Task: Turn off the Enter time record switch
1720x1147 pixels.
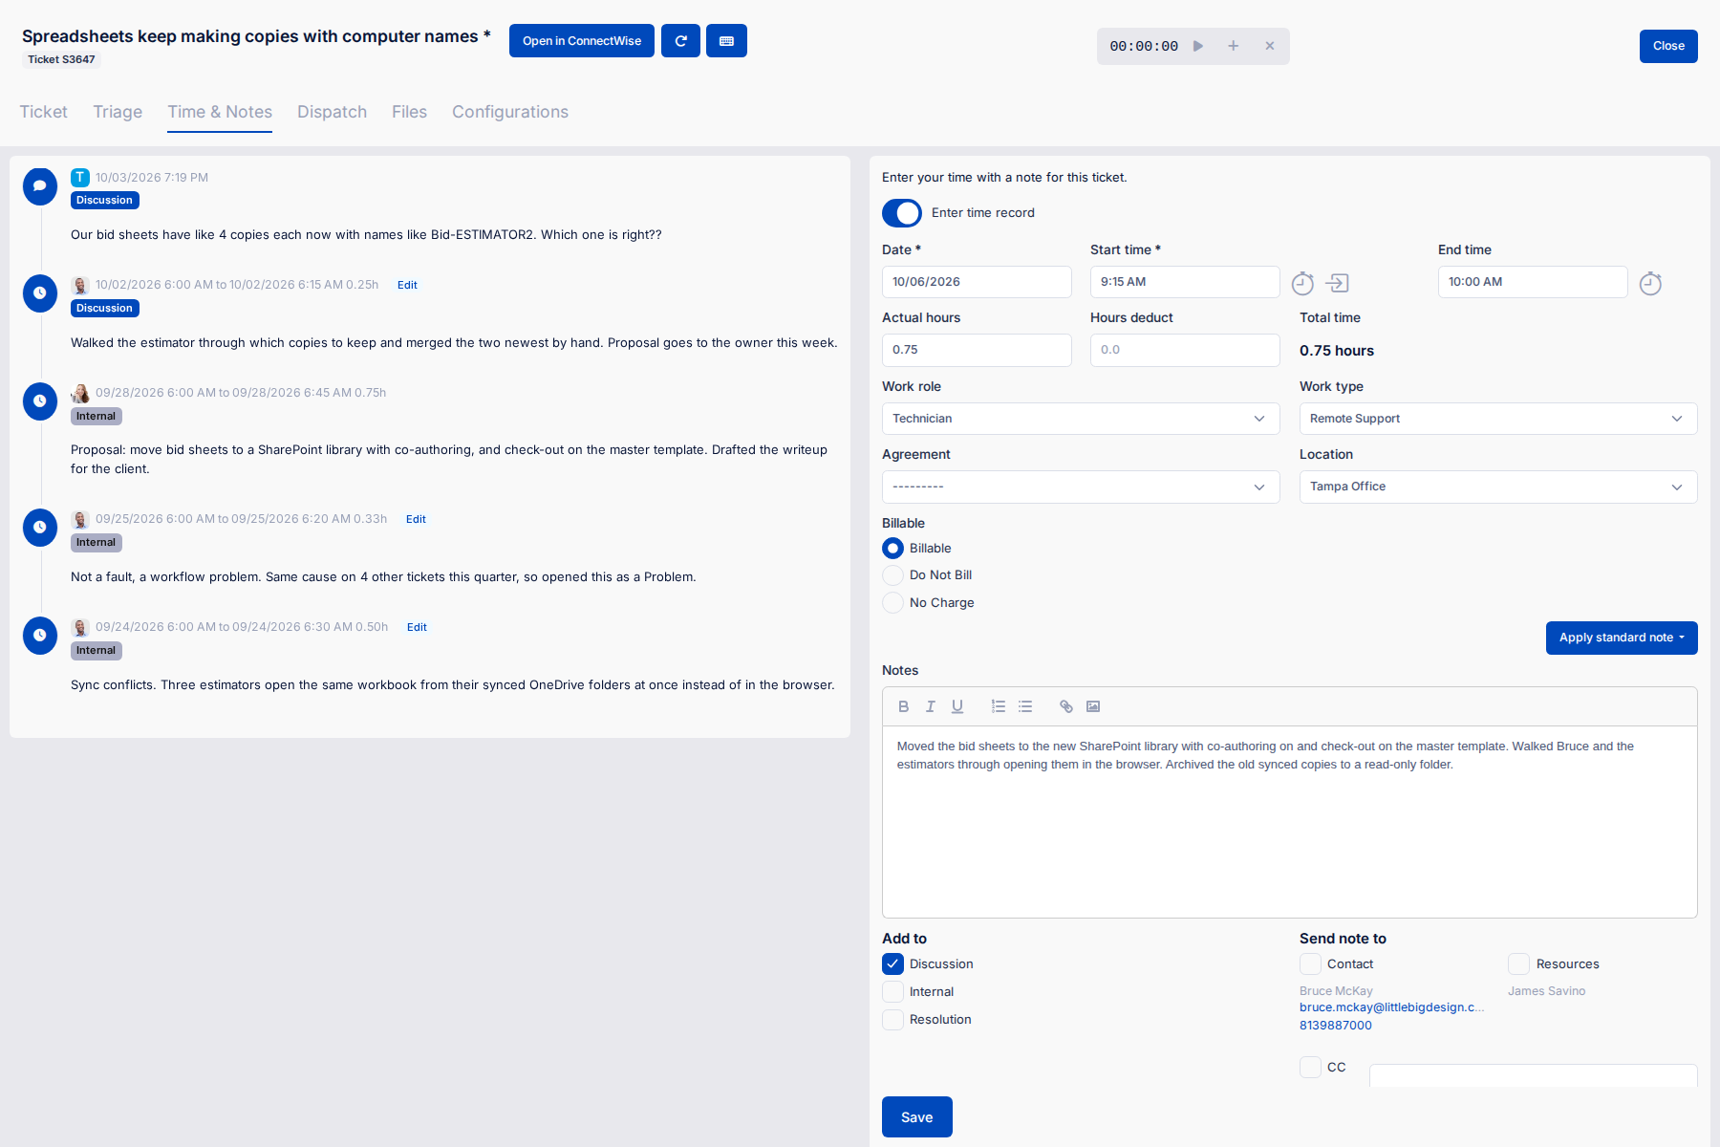Action: (x=902, y=213)
